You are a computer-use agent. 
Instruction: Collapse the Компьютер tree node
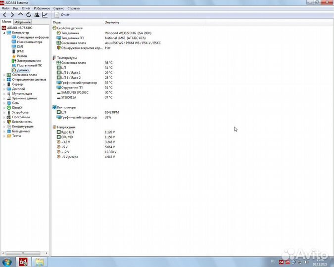(4, 33)
